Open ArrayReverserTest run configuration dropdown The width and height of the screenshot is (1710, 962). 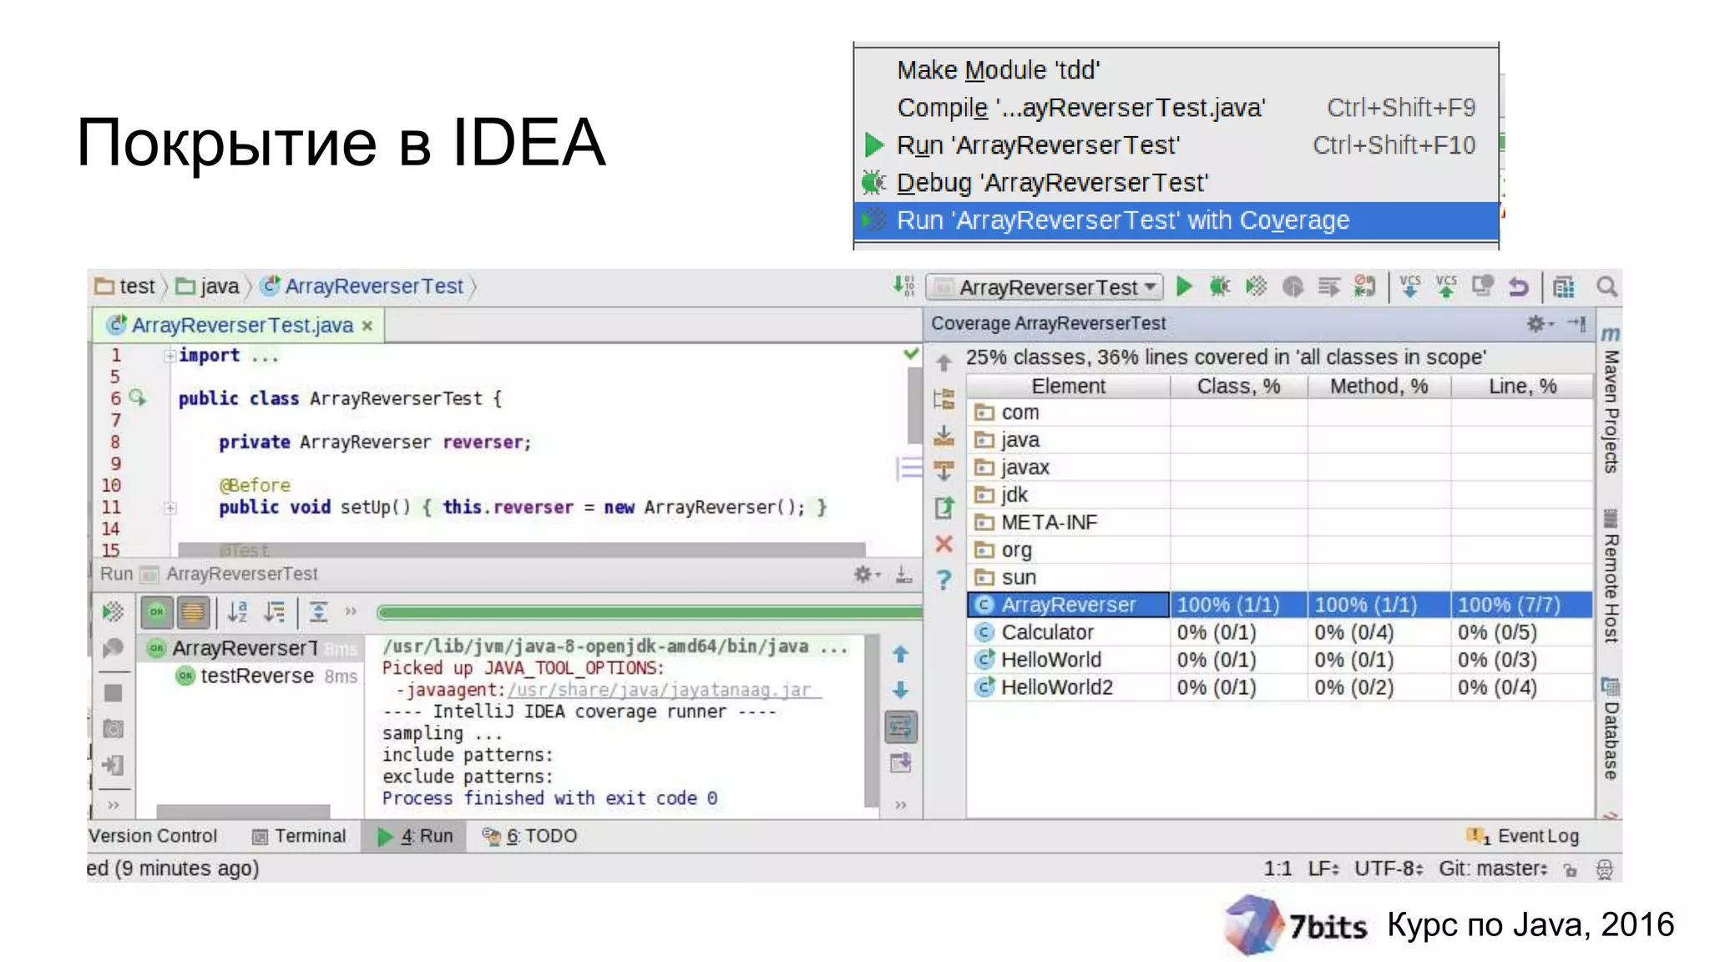(1045, 287)
